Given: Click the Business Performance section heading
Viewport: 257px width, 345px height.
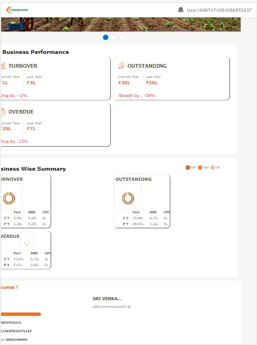Looking at the screenshot, I should 36,52.
